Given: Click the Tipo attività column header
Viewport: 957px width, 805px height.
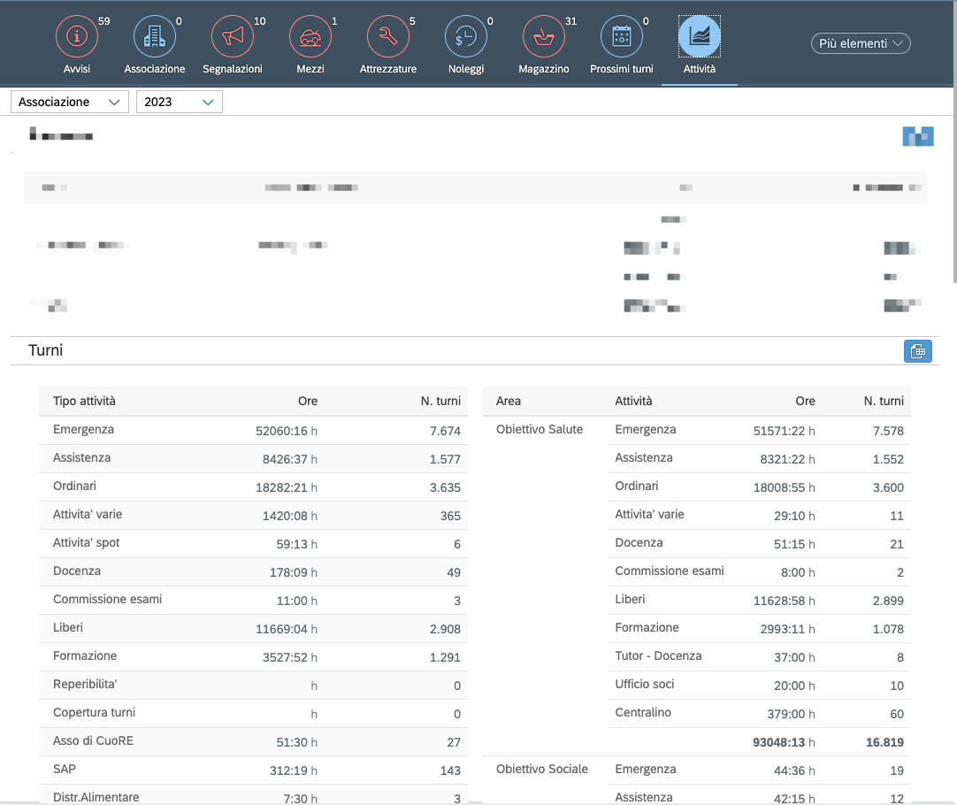Looking at the screenshot, I should pyautogui.click(x=84, y=401).
